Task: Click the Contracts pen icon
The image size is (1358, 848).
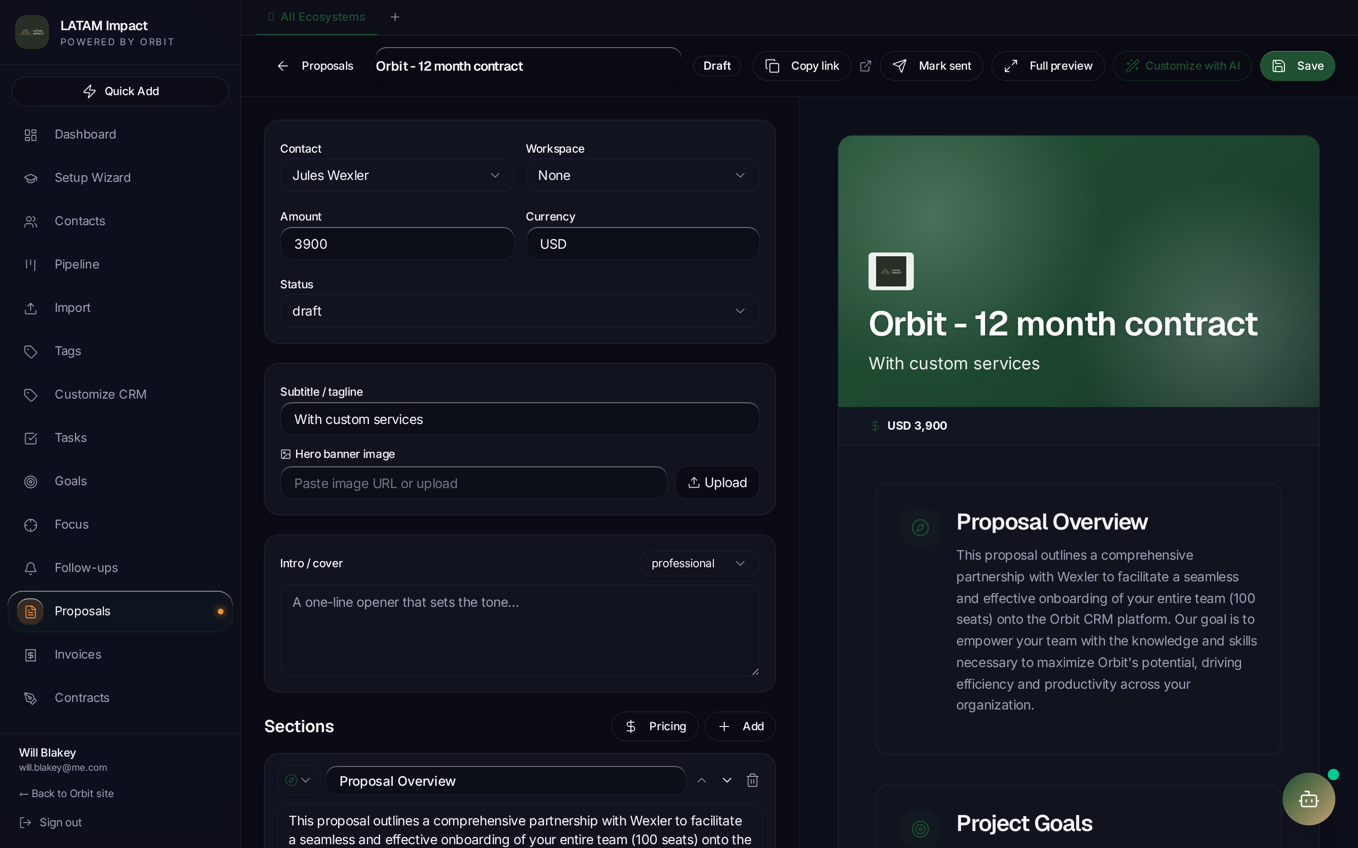Action: [30, 698]
